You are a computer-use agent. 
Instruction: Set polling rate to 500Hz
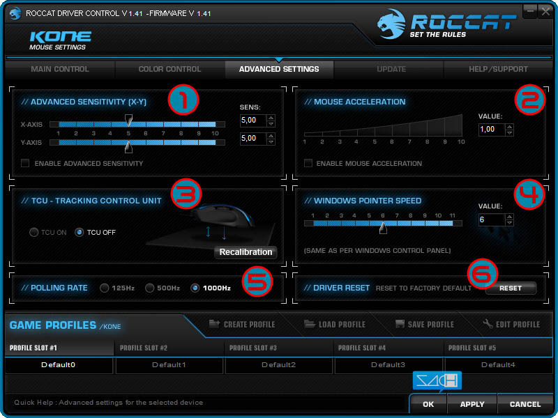pos(149,288)
